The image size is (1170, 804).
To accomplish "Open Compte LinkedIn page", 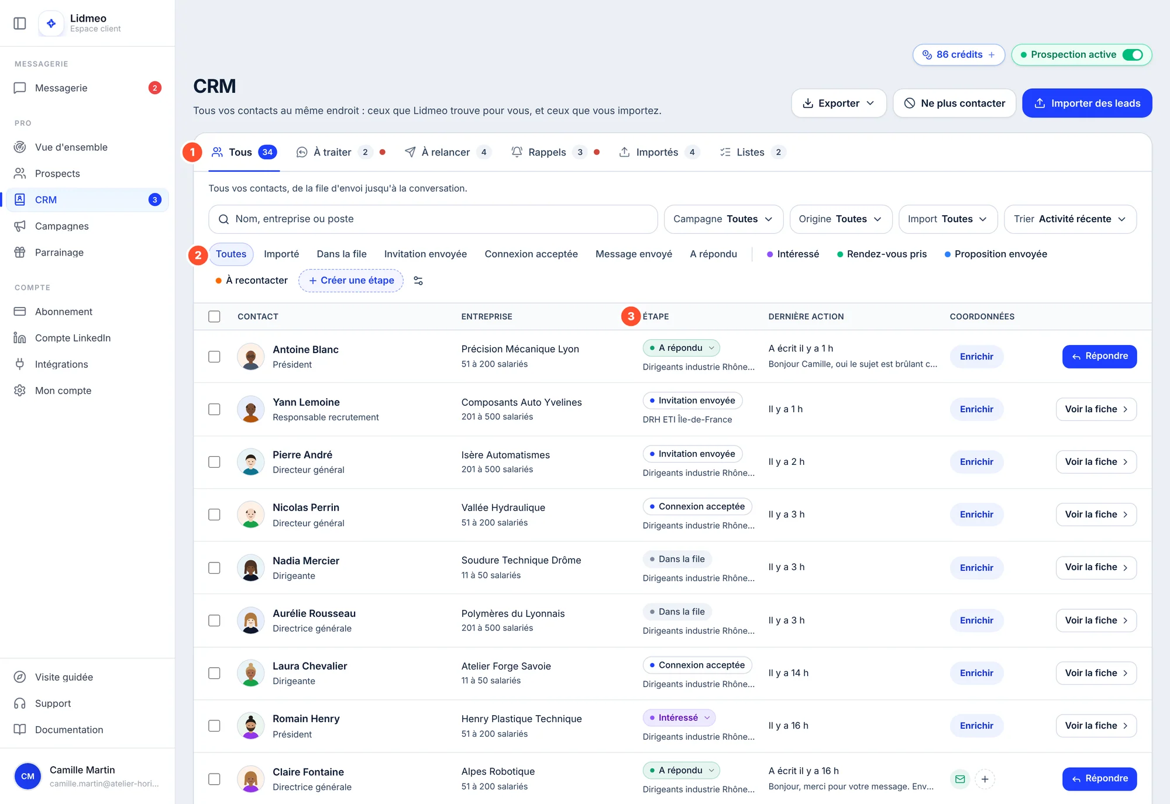I will click(x=88, y=337).
